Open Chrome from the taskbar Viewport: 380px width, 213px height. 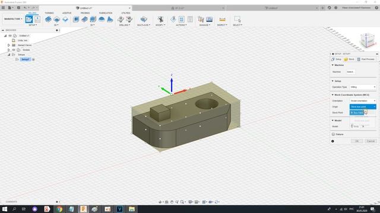tap(59, 209)
